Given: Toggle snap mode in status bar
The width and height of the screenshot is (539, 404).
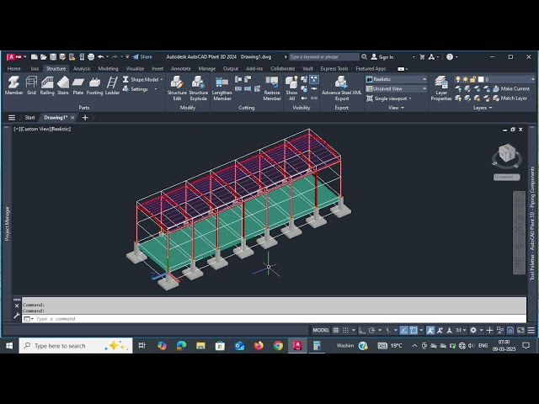Looking at the screenshot, I should (345, 330).
